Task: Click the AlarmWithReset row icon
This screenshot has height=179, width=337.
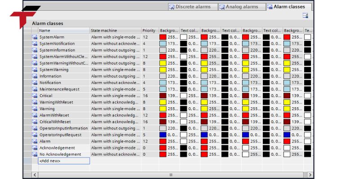Action: [x=35, y=115]
